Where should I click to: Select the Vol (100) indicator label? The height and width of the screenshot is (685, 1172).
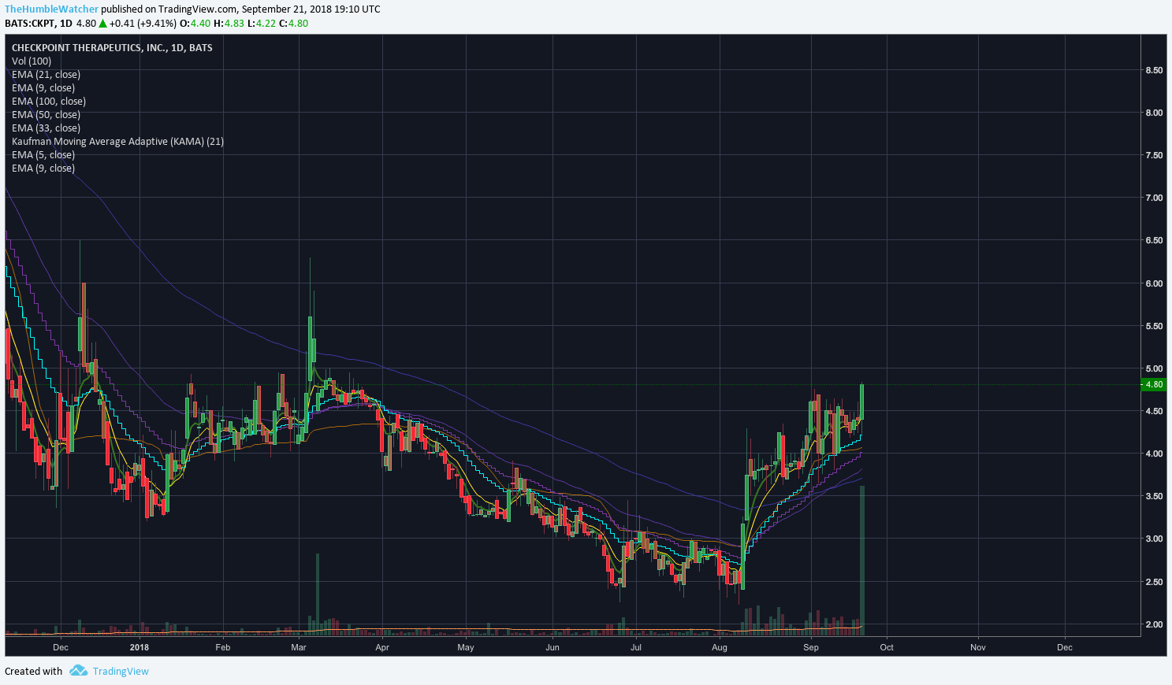click(x=32, y=61)
